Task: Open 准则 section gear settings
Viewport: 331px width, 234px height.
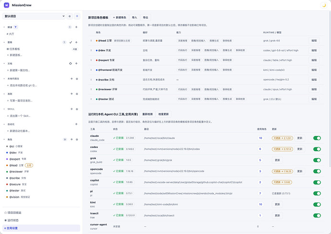Action: coord(77,94)
